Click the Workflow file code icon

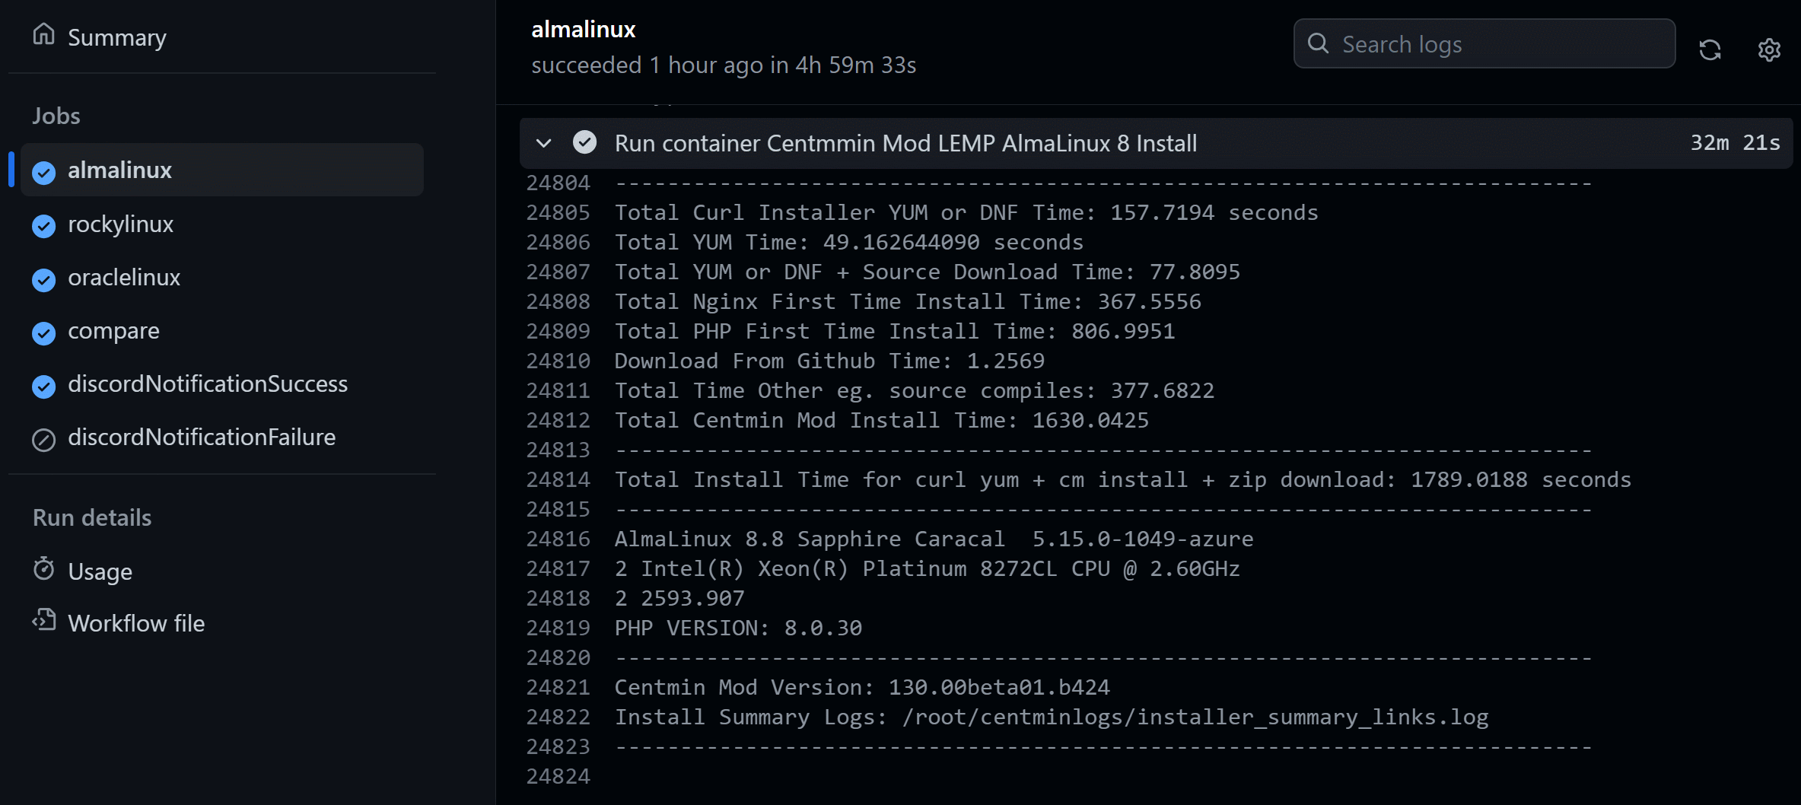click(44, 621)
